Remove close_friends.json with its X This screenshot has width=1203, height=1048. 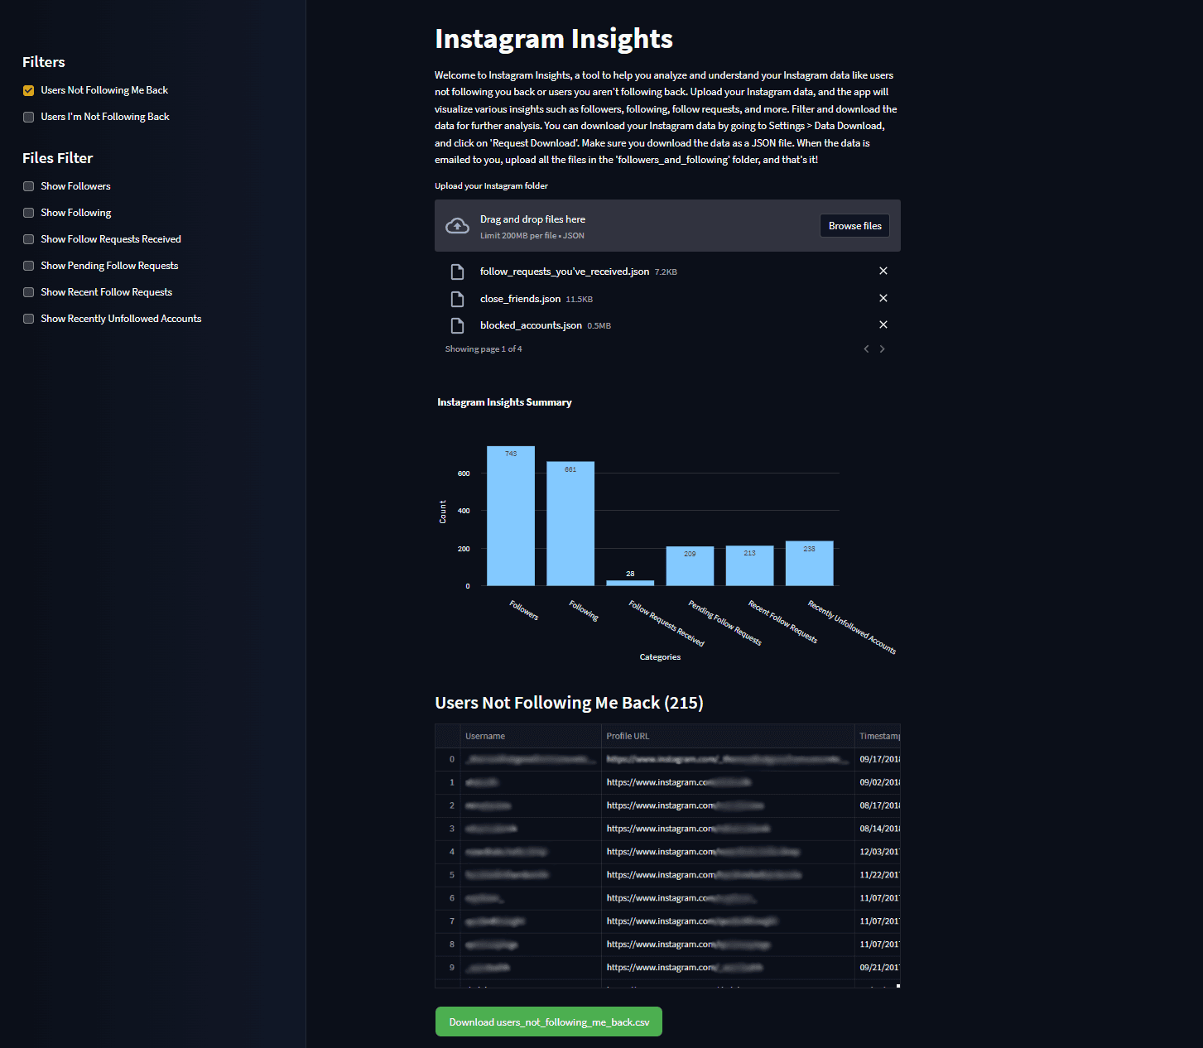(883, 298)
